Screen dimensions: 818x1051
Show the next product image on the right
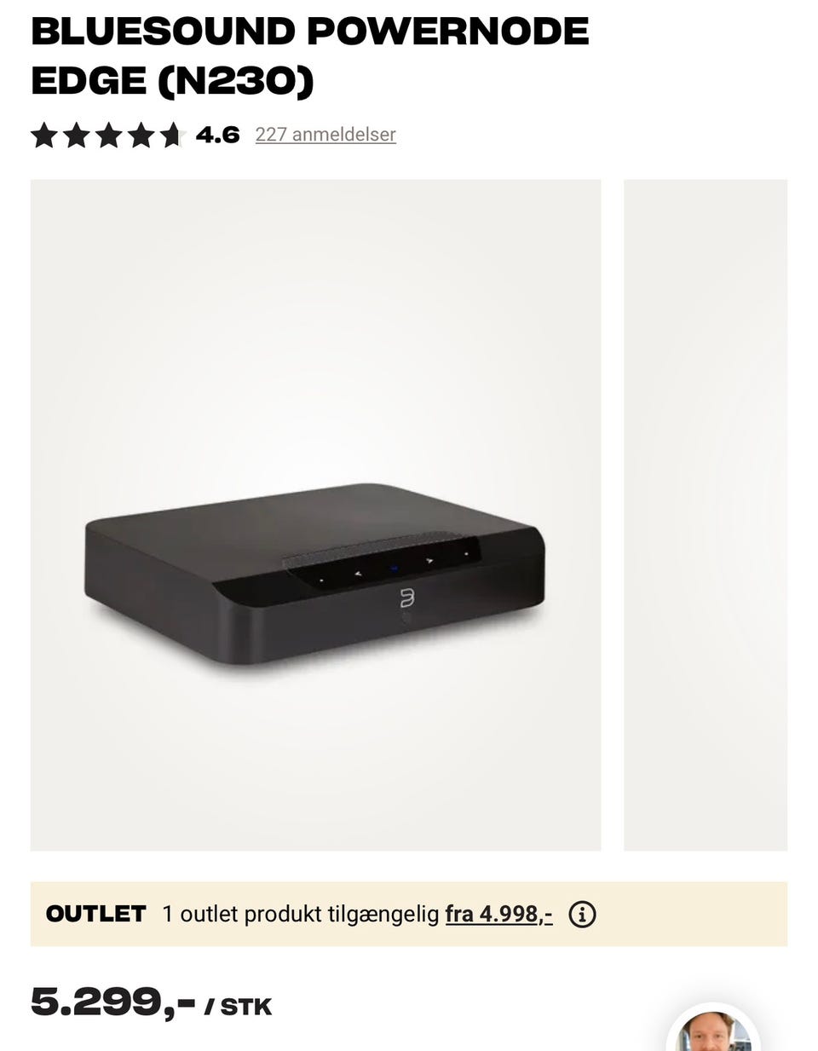706,514
